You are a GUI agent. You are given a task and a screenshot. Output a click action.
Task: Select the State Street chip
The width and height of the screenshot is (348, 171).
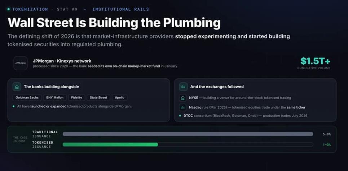(x=98, y=98)
